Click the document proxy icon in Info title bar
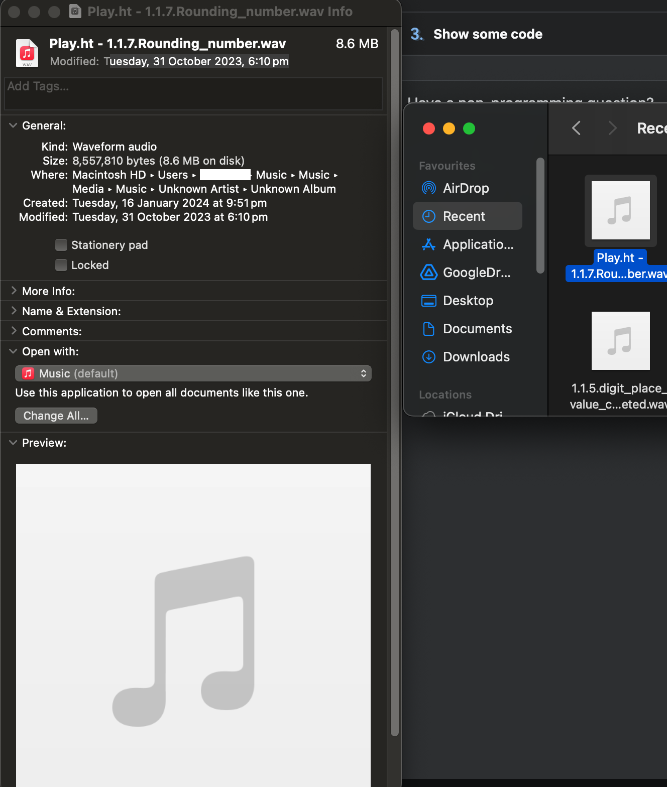667x787 pixels. pyautogui.click(x=75, y=11)
